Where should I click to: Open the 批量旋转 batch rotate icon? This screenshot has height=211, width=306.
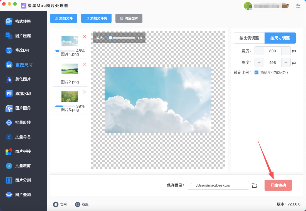click(x=9, y=122)
